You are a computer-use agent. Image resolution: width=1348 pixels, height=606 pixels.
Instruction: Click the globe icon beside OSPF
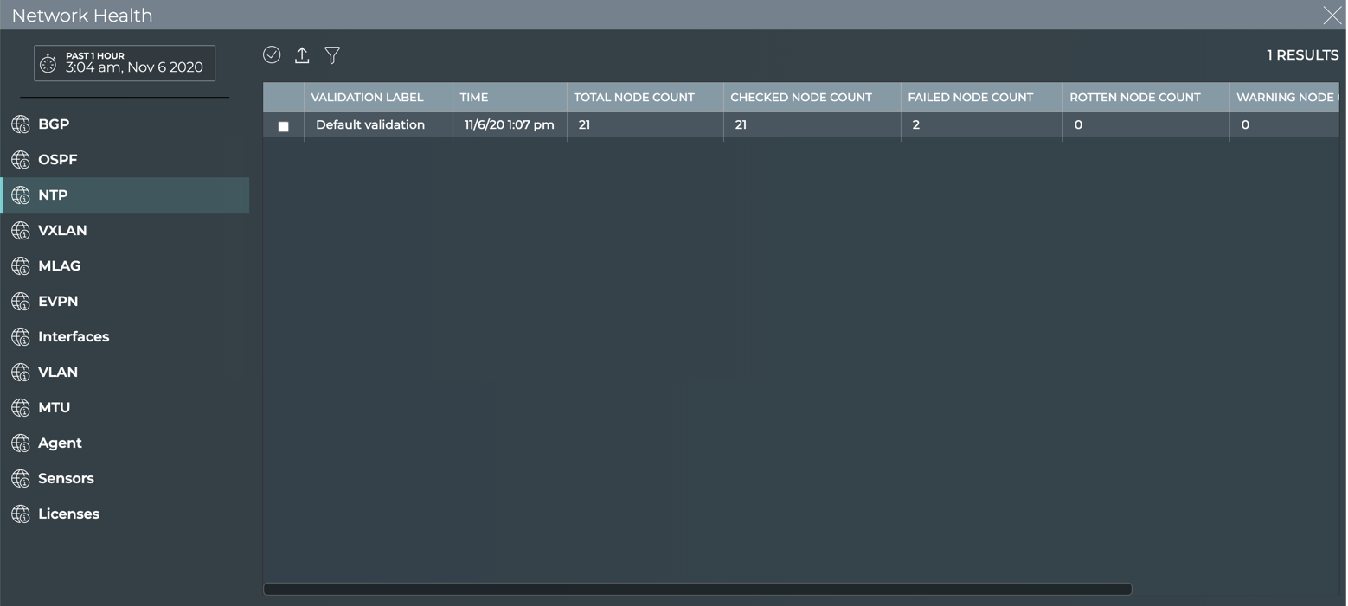[x=21, y=160]
